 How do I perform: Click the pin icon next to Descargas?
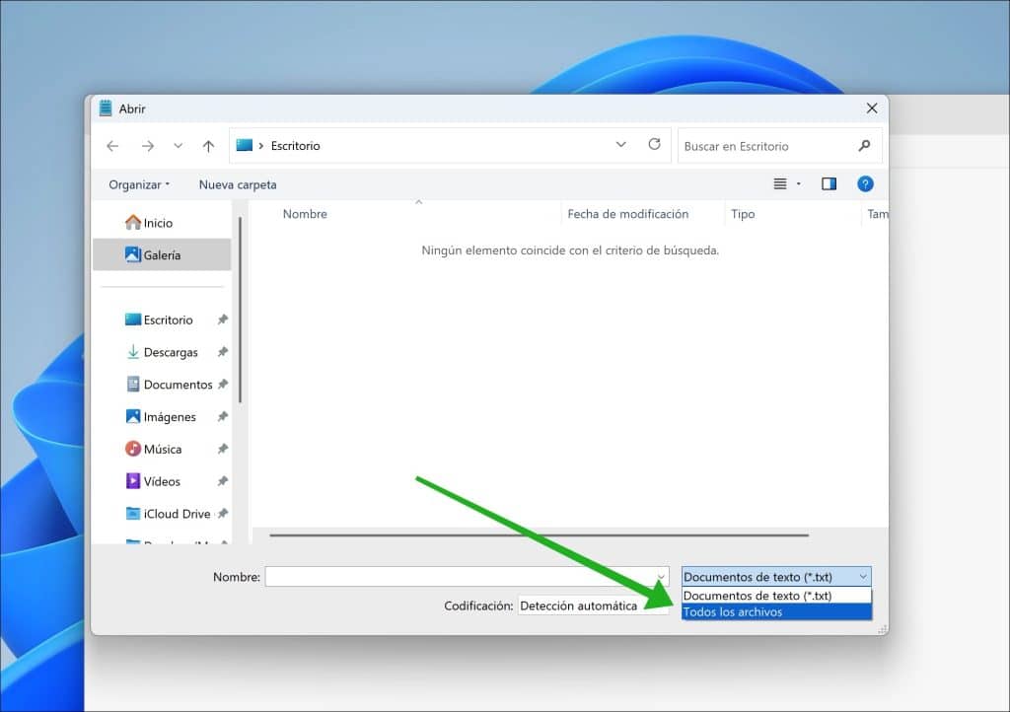click(222, 351)
